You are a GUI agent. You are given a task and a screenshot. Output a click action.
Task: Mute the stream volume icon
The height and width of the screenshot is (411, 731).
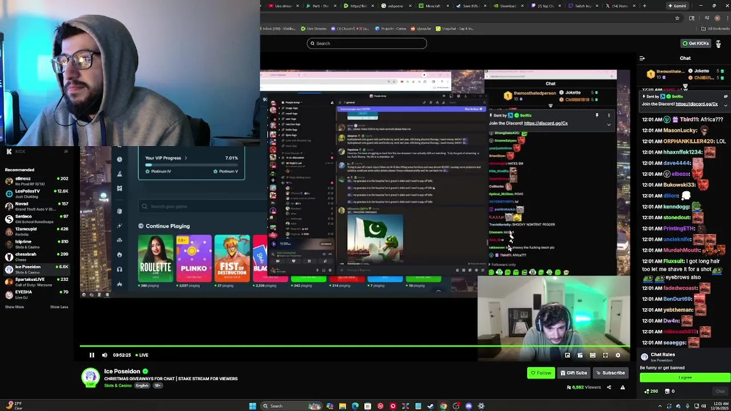(105, 355)
